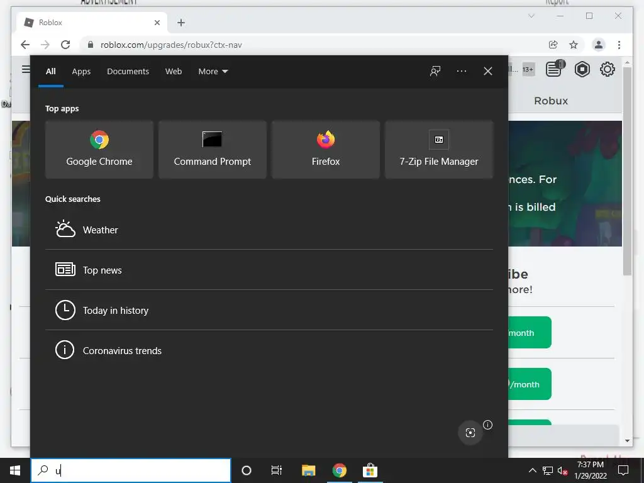
Task: Open Microsoft Store from the taskbar
Action: pyautogui.click(x=370, y=470)
